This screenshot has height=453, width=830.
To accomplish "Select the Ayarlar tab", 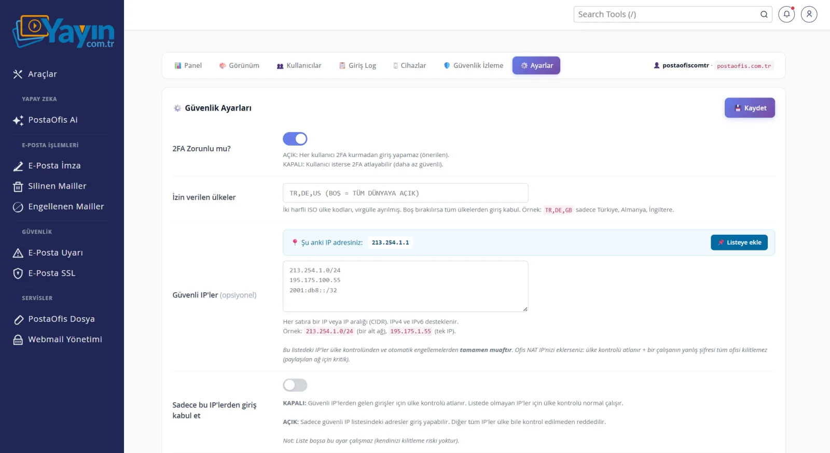I will (536, 66).
